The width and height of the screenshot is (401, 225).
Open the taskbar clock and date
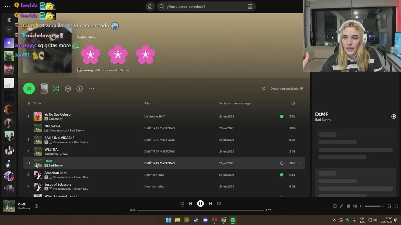click(x=386, y=220)
